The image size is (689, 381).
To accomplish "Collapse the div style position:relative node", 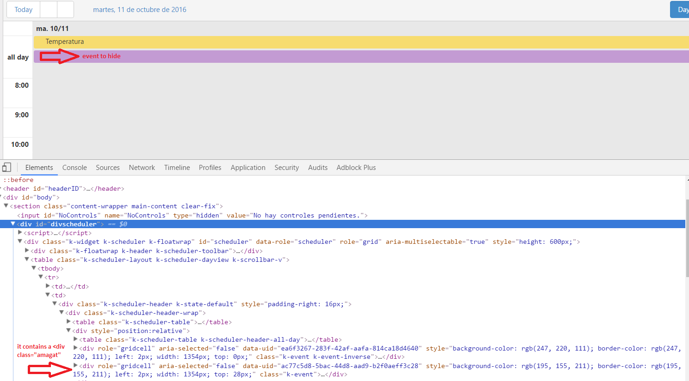I will point(68,331).
